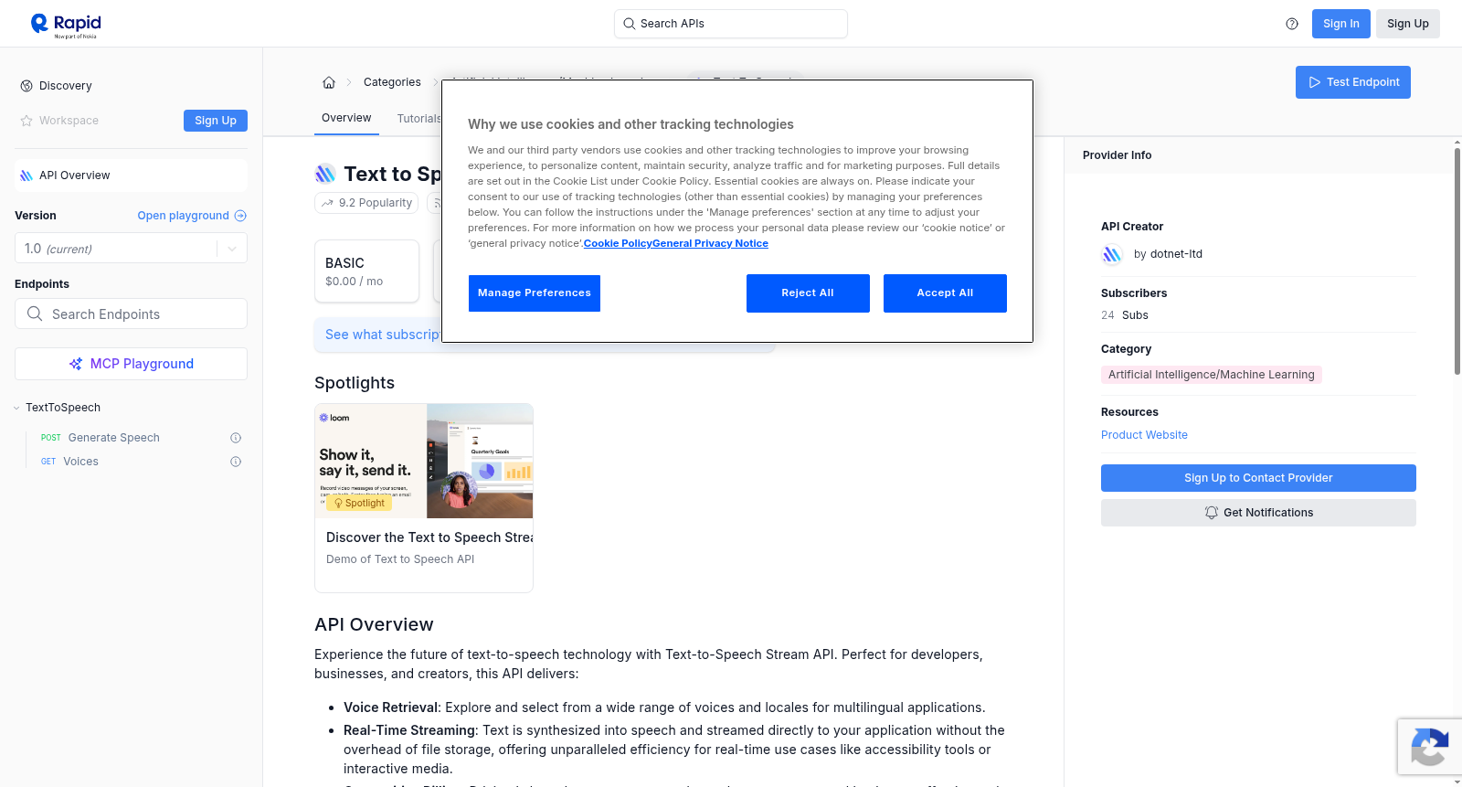Click the home icon in the breadcrumb
1462x787 pixels.
pyautogui.click(x=329, y=82)
